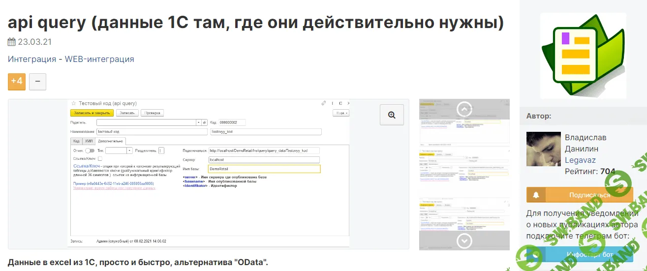
Task: Click author name Владислав Данилин
Action: tap(585, 143)
